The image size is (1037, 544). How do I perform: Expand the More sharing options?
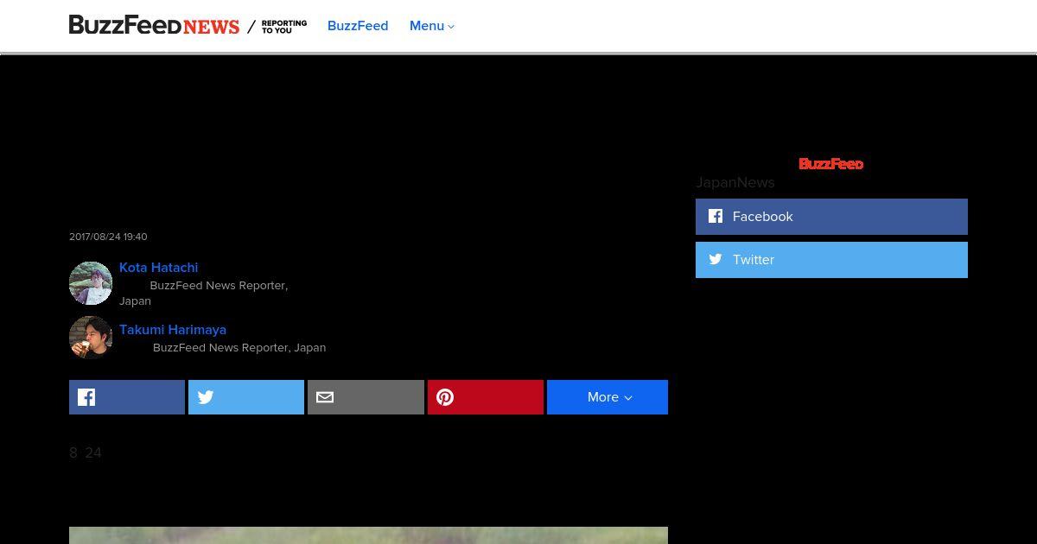608,397
